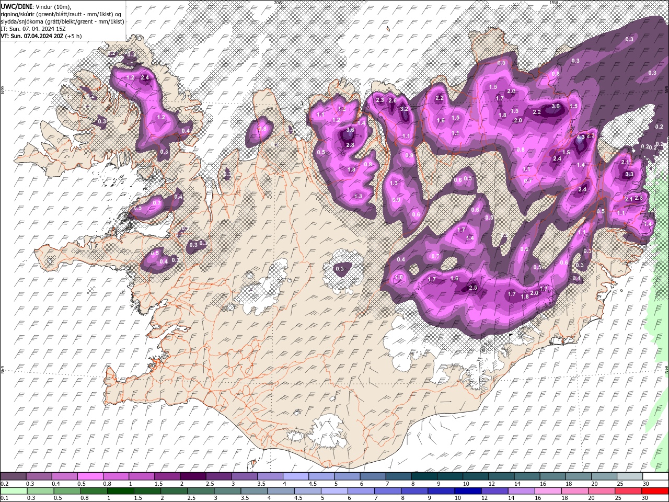Click the '3.3' snowfall value on the map
This screenshot has width=669, height=502.
coord(629,174)
